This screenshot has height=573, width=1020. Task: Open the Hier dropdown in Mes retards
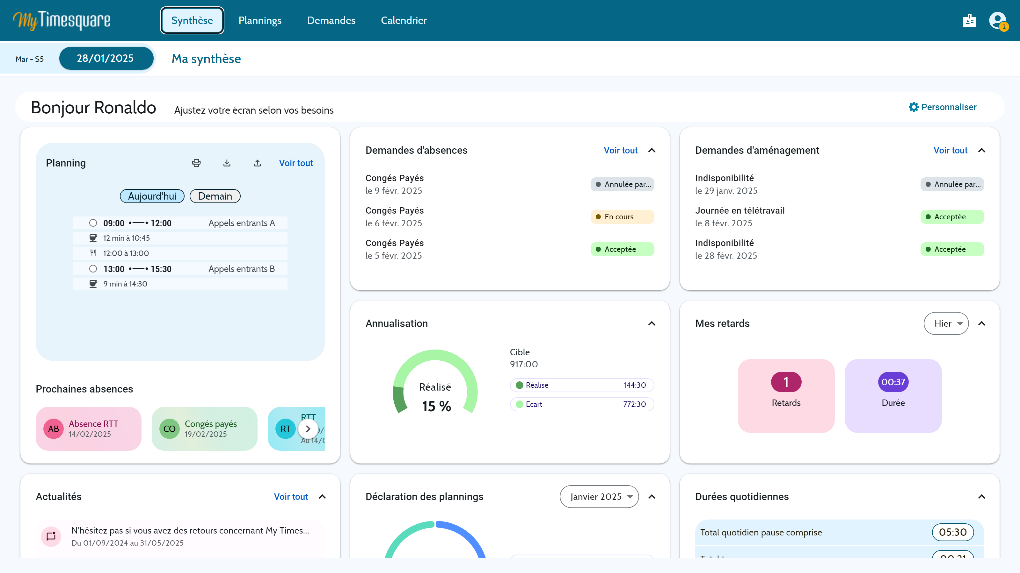coord(946,323)
